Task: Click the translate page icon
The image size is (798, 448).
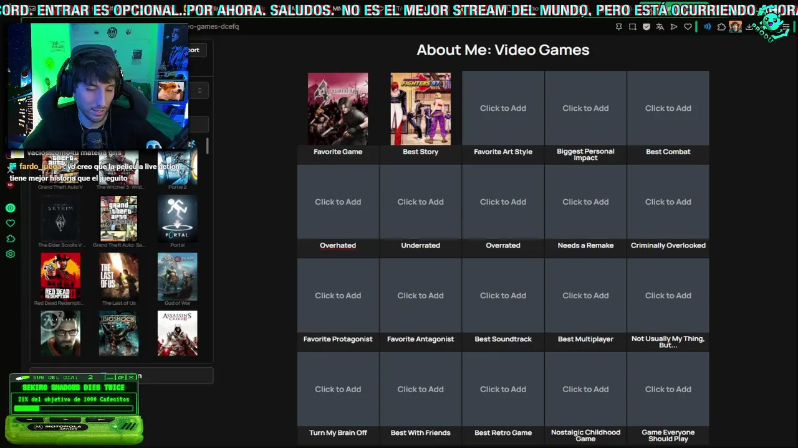Action: click(660, 27)
